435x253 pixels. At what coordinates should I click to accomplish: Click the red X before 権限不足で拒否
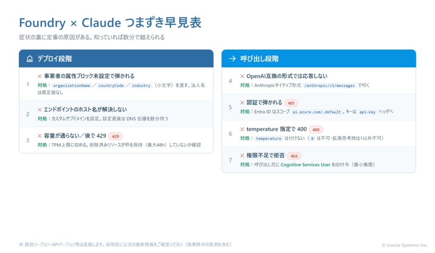click(x=242, y=156)
